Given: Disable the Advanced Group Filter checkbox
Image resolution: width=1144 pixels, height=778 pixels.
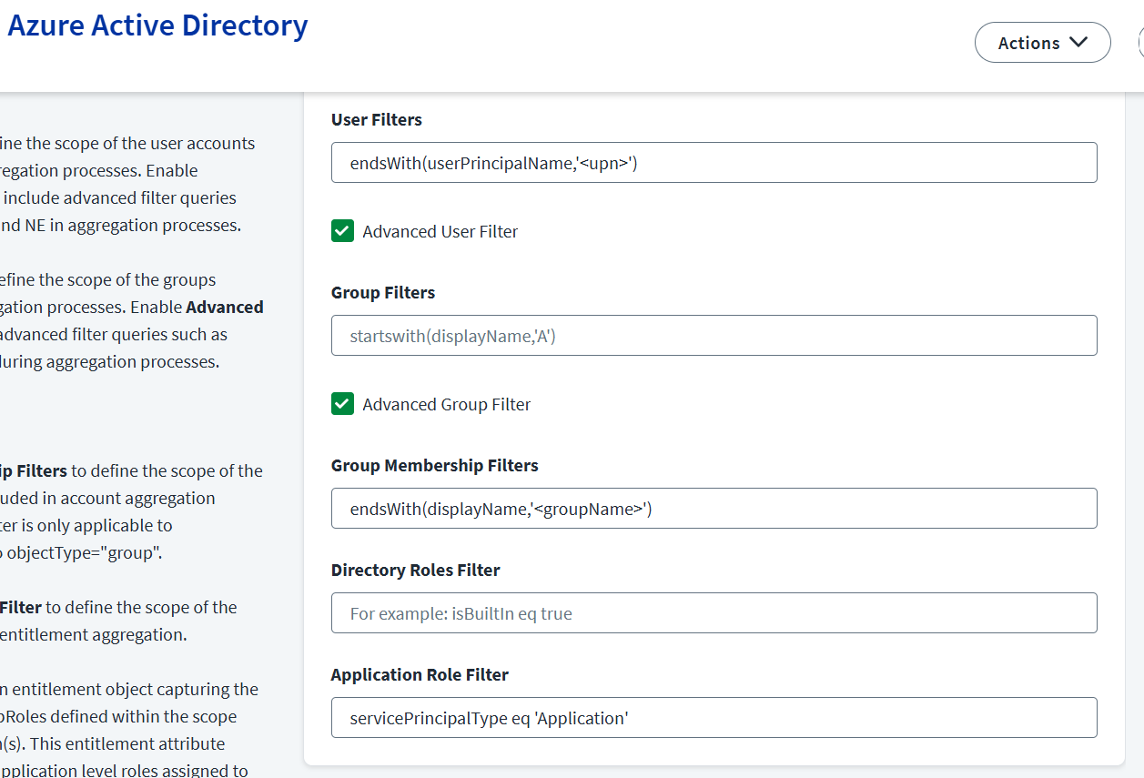Looking at the screenshot, I should [342, 404].
